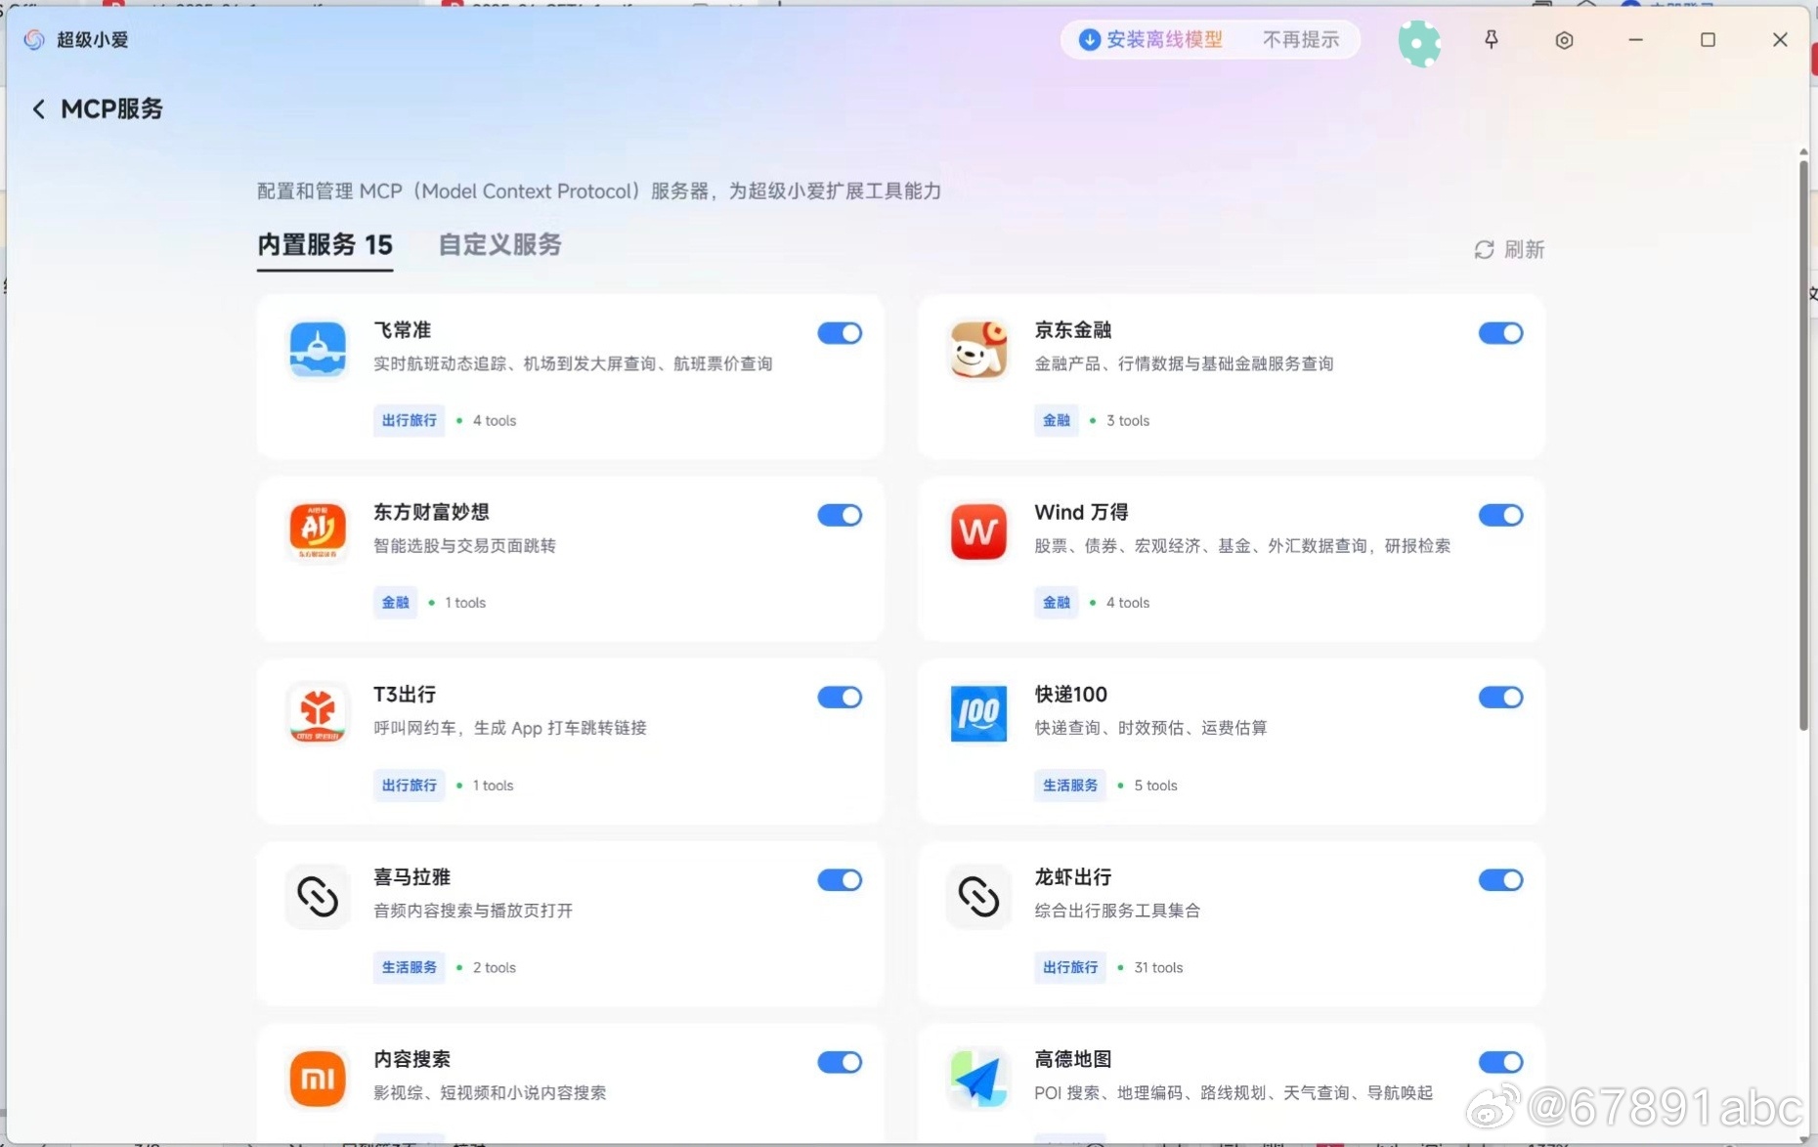Click the 东方财富妙想 app icon

tap(318, 531)
